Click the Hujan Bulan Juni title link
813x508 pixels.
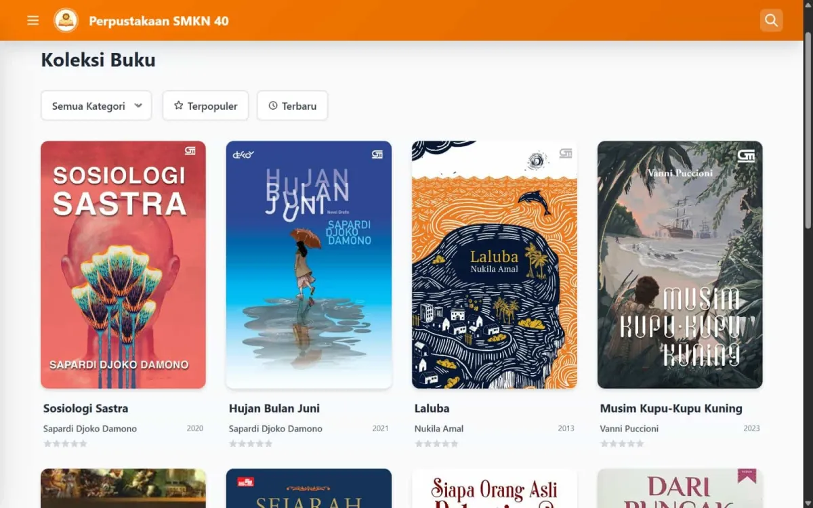click(x=274, y=408)
